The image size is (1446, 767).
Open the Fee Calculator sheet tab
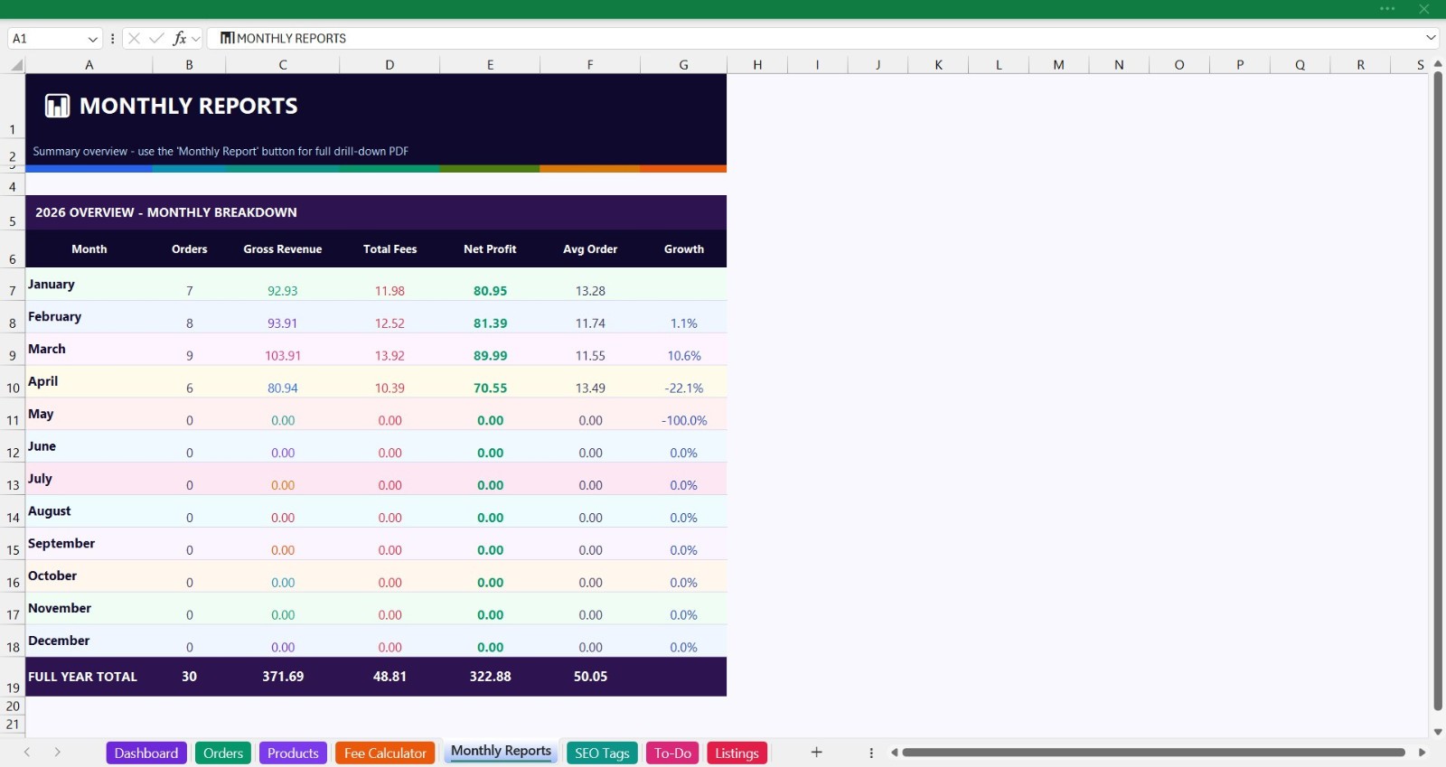point(385,753)
